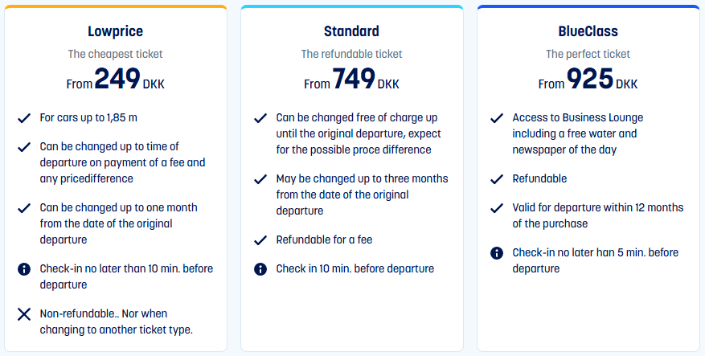705x356 pixels.
Task: Click checkmark next to BlueClass Refundable
Action: pyautogui.click(x=496, y=179)
